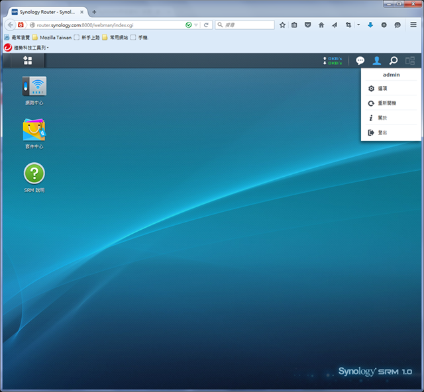Expand the dropdown arrow beside the crop icon
The width and height of the screenshot is (424, 392).
(358, 25)
